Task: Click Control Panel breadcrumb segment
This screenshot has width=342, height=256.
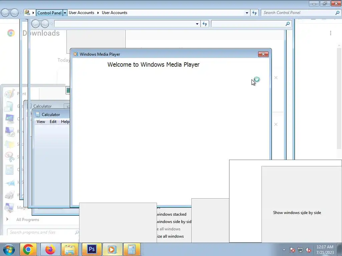Action: coord(49,13)
